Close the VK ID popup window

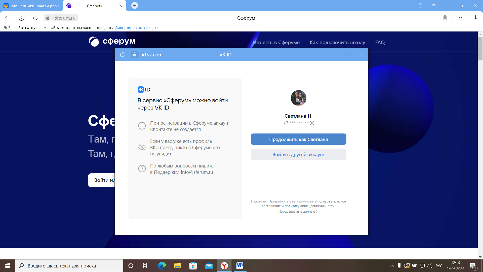pos(361,55)
